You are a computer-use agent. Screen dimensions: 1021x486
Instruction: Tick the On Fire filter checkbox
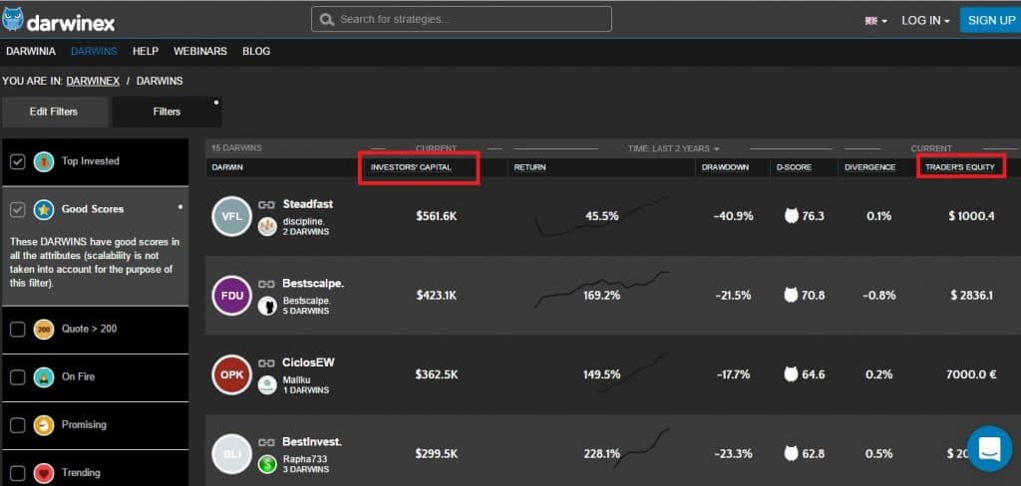coord(17,377)
